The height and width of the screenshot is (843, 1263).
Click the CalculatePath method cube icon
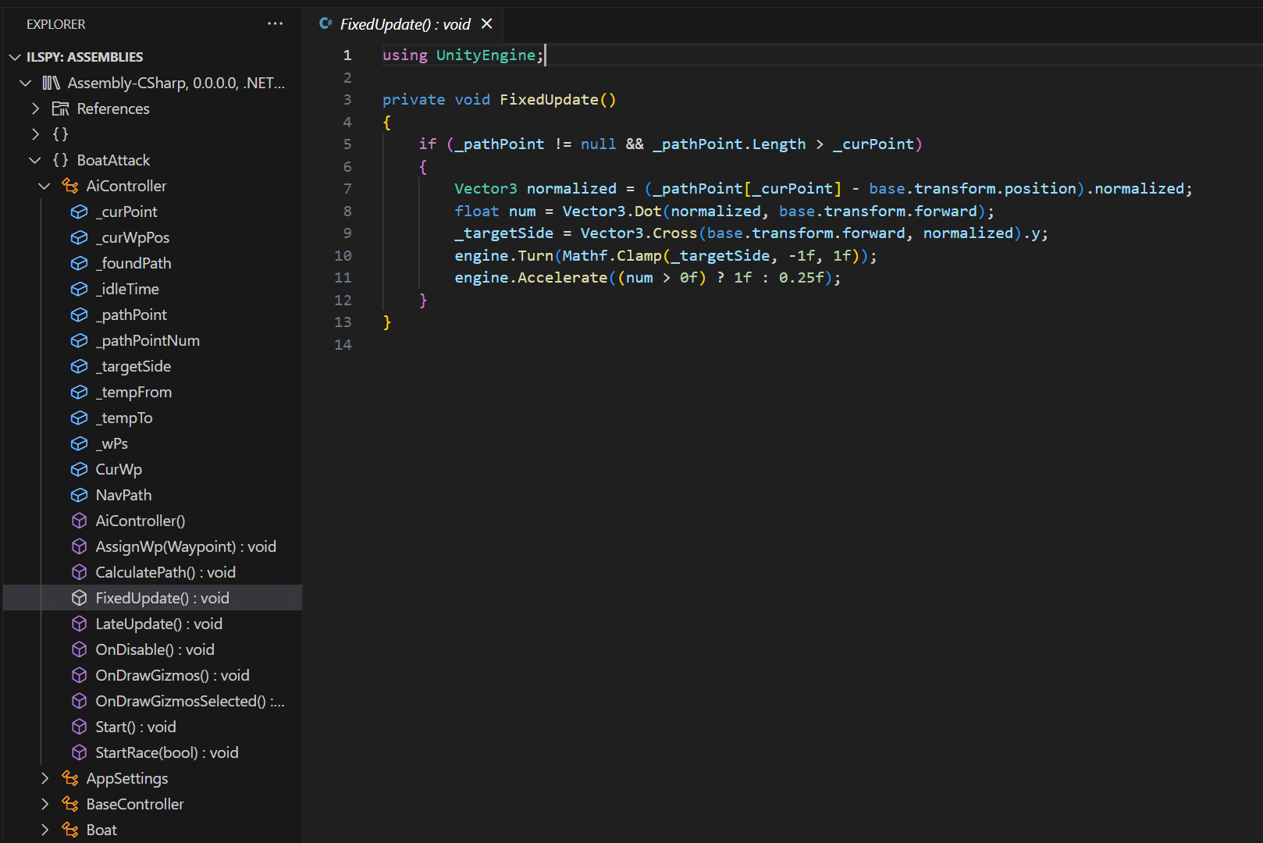pos(79,572)
